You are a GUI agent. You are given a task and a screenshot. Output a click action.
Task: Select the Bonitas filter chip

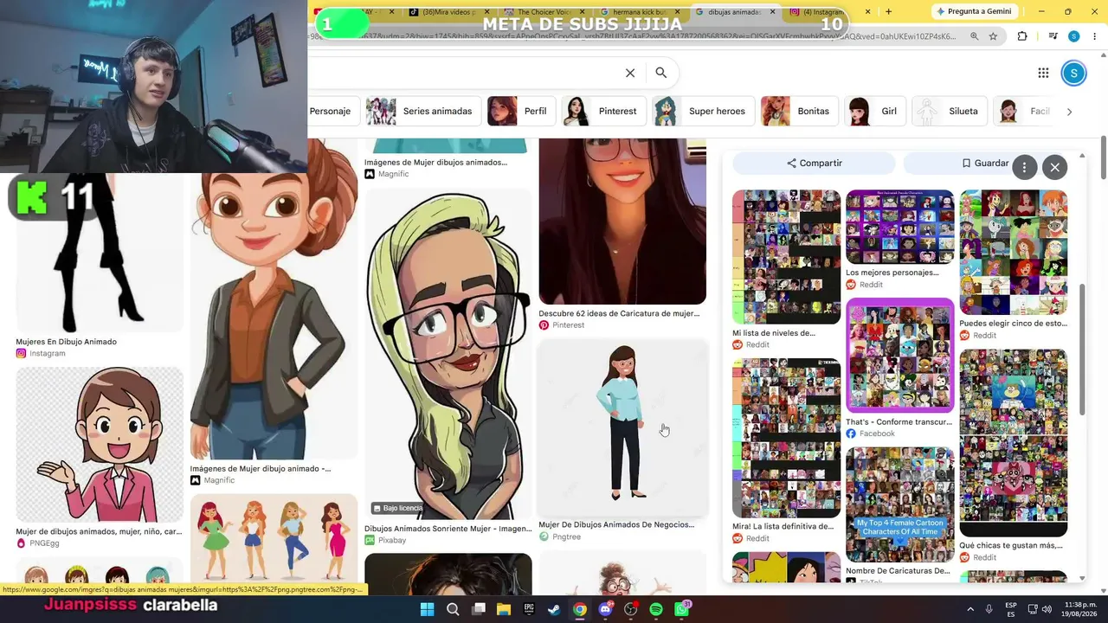pyautogui.click(x=800, y=112)
